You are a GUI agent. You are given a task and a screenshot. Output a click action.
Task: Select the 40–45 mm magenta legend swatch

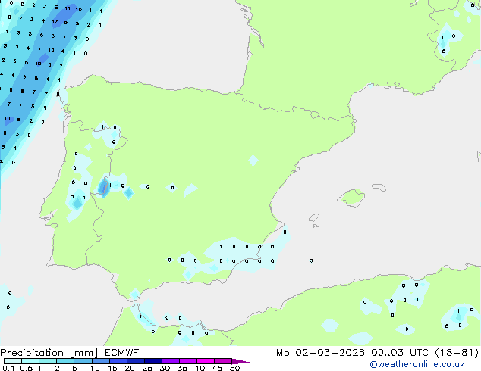click(206, 361)
